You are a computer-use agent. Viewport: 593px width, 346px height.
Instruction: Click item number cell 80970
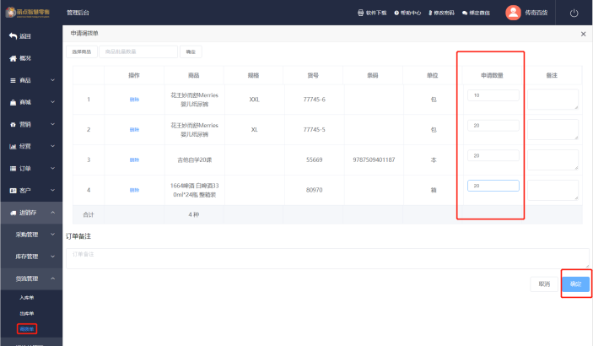[x=314, y=191]
